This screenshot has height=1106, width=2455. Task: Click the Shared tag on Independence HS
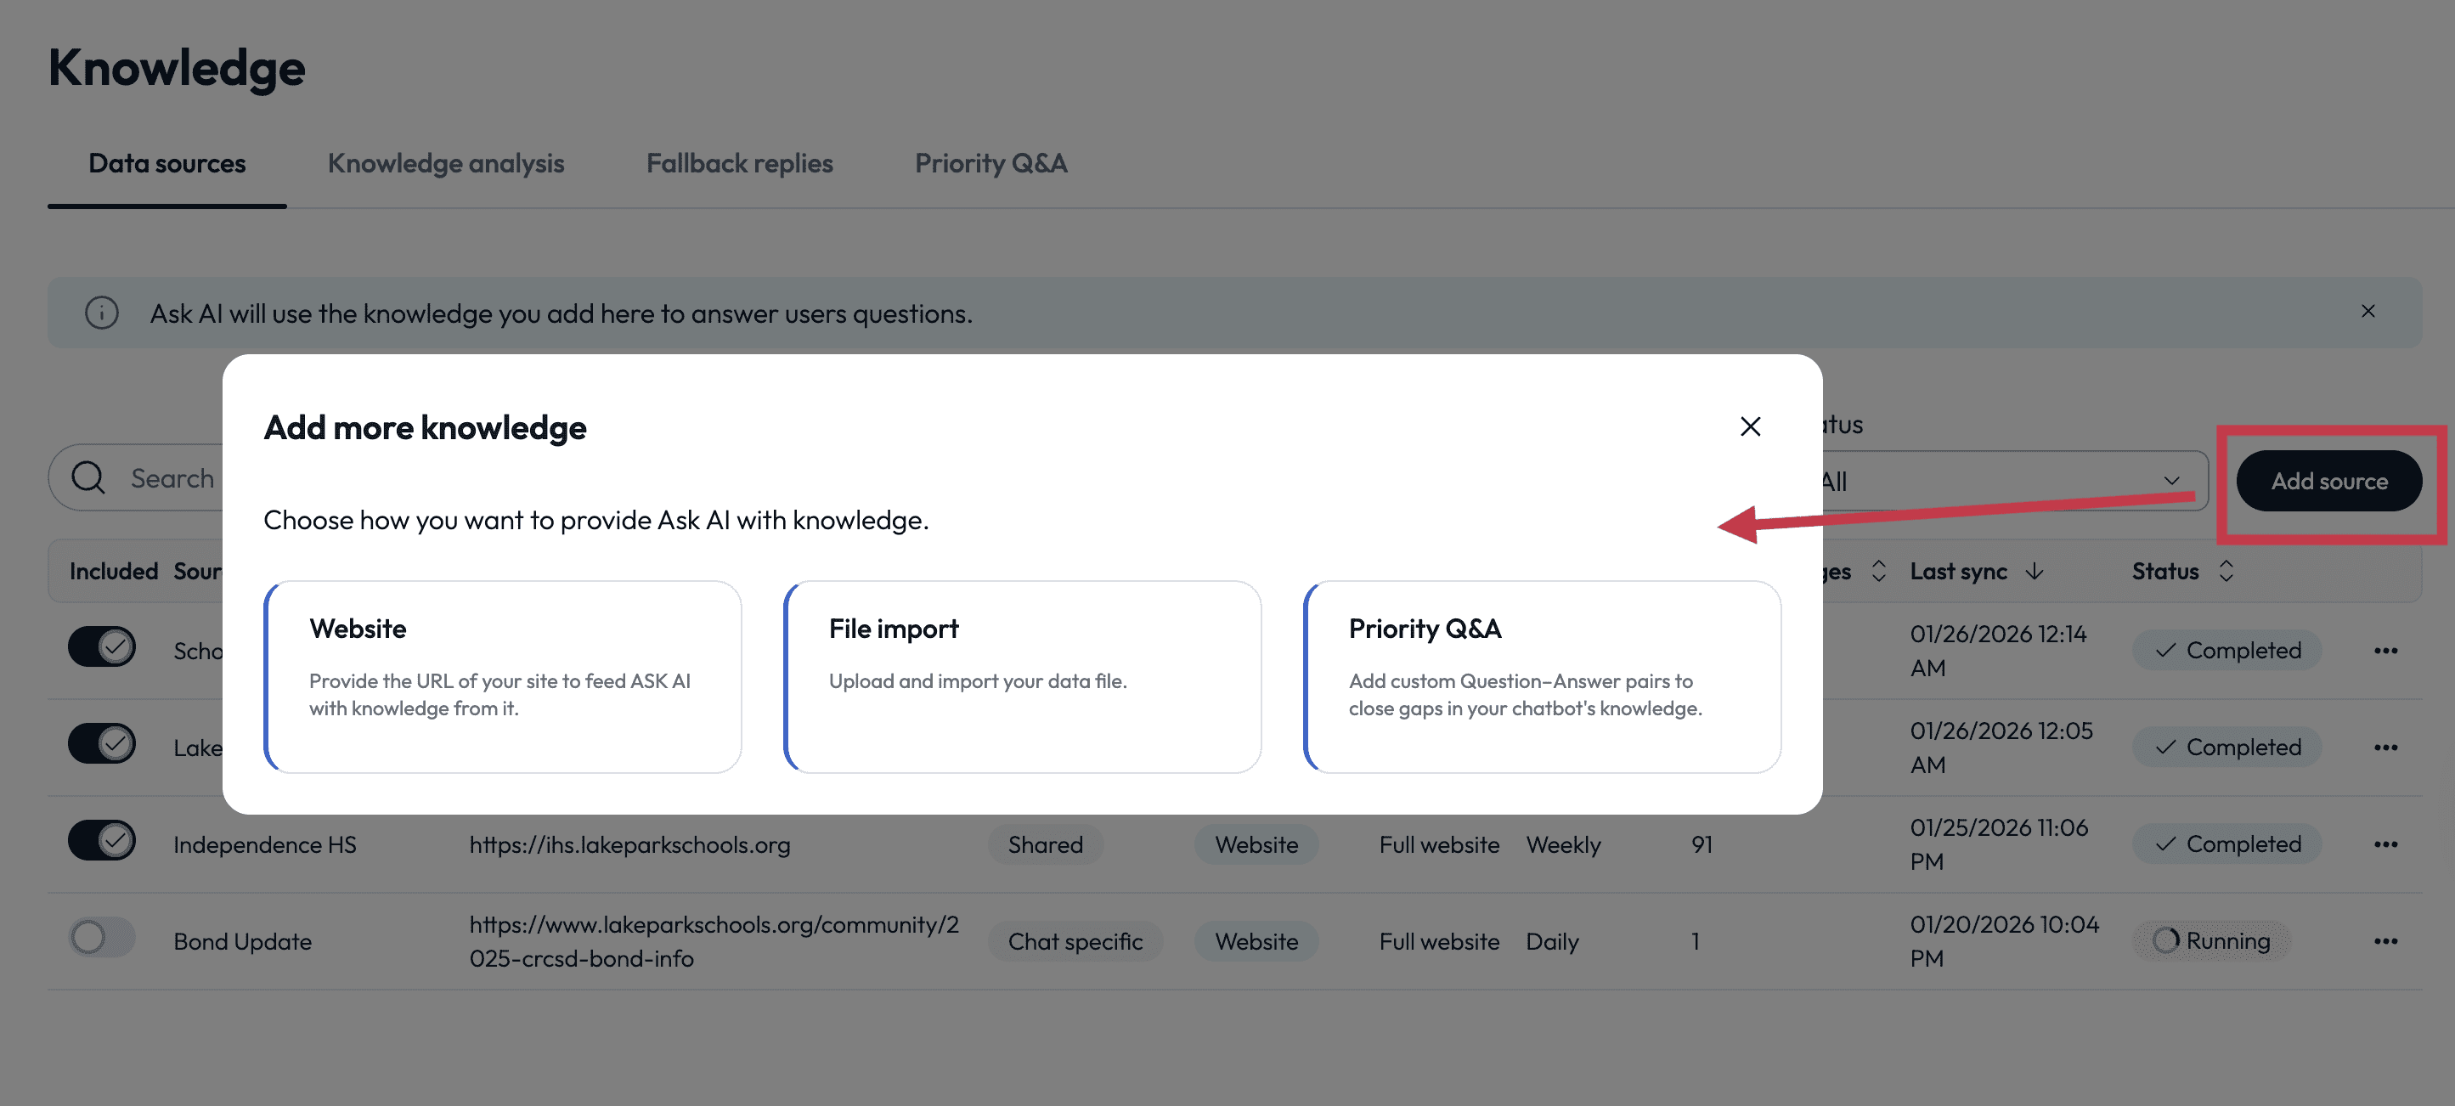coord(1046,845)
